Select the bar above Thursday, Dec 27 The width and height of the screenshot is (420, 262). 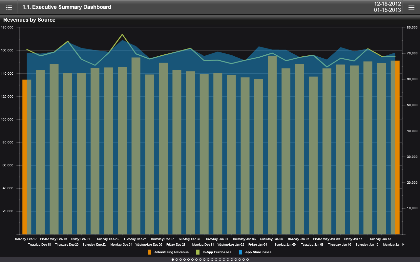(x=163, y=149)
